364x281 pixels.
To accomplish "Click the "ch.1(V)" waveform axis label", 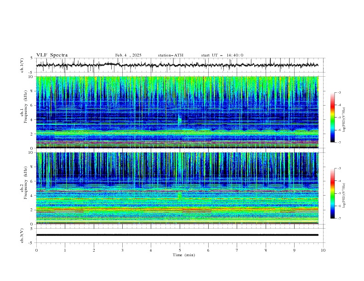I will point(22,65).
